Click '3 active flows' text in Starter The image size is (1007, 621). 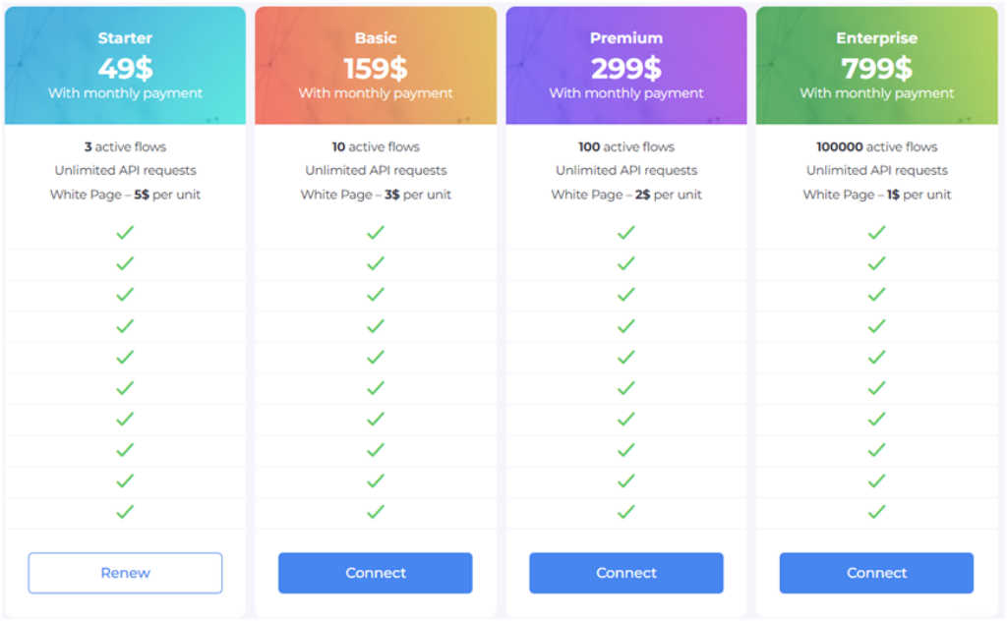coord(125,147)
